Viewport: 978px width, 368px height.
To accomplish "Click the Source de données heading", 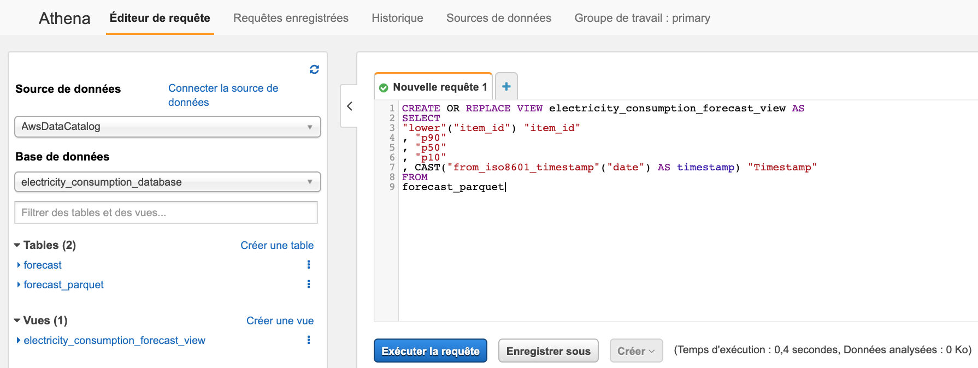I will [x=68, y=89].
